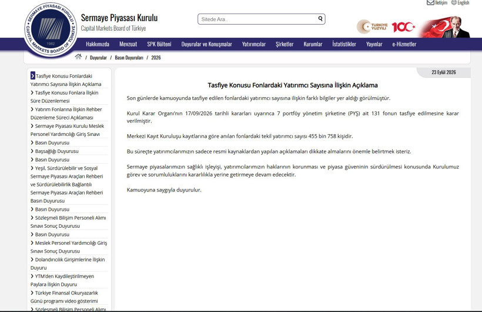Screen dimensions: 482x312
Task: Click chevron beside YTM'den Kaydileştirilmeyen item
Action: click(32, 276)
